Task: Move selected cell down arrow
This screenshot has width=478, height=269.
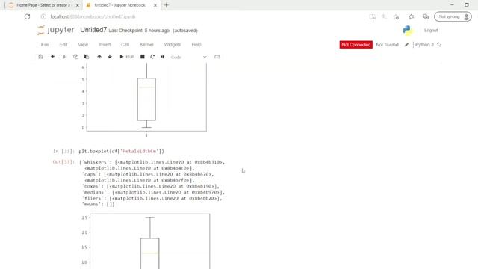Action: [110, 57]
